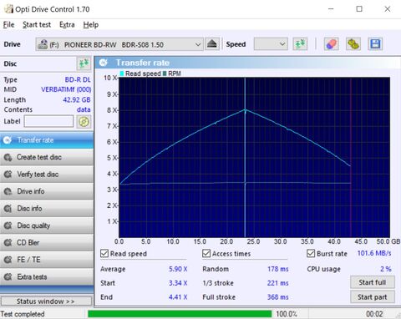Screen dimensions: 401x319
Task: Open the Extra menu
Action: [67, 25]
